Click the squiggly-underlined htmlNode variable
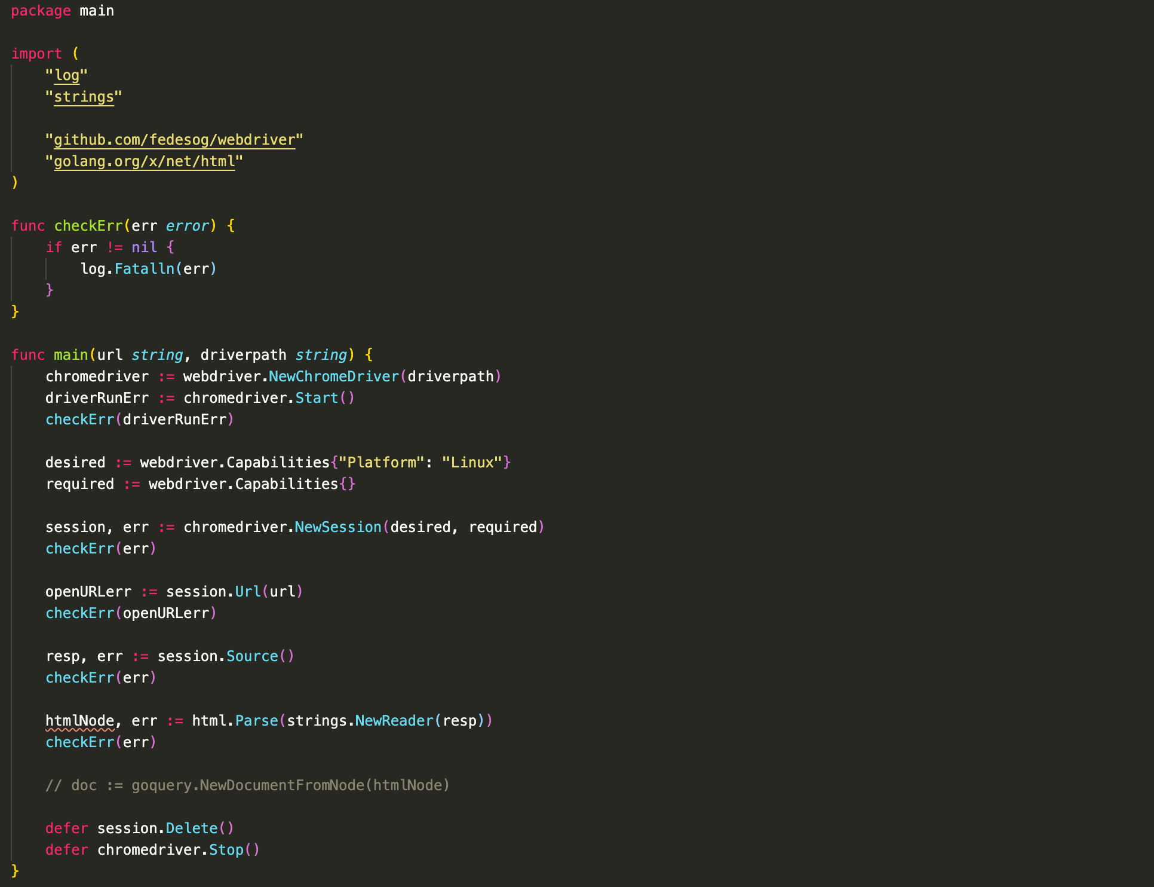This screenshot has height=887, width=1154. [79, 721]
